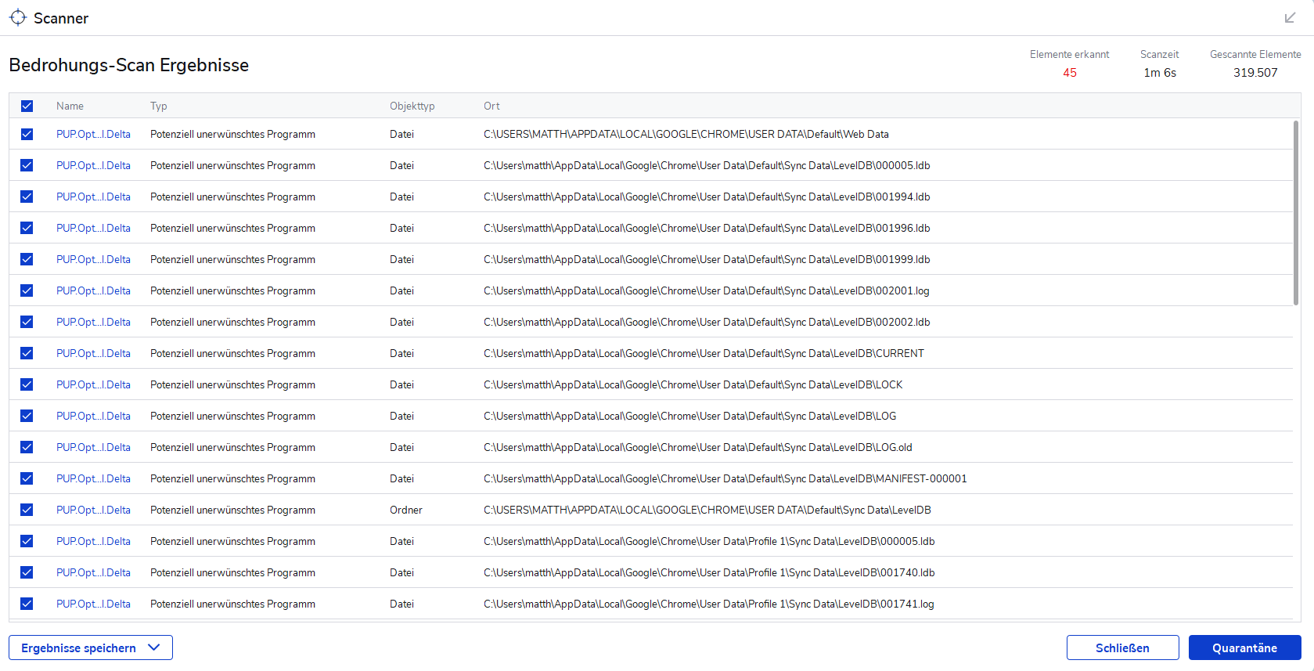
Task: Sort results by Name column
Action: pos(70,106)
